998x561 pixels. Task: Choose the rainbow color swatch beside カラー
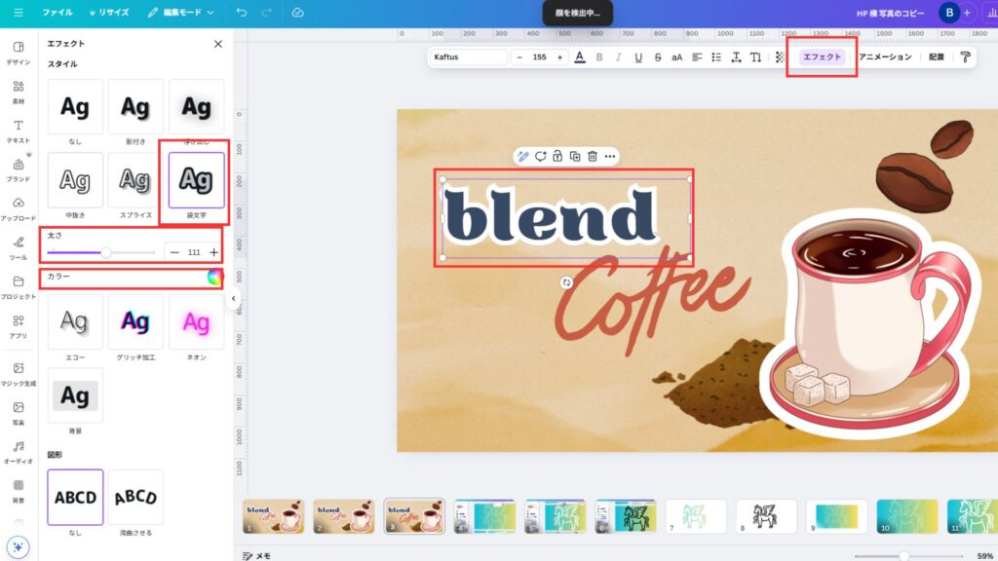(214, 277)
